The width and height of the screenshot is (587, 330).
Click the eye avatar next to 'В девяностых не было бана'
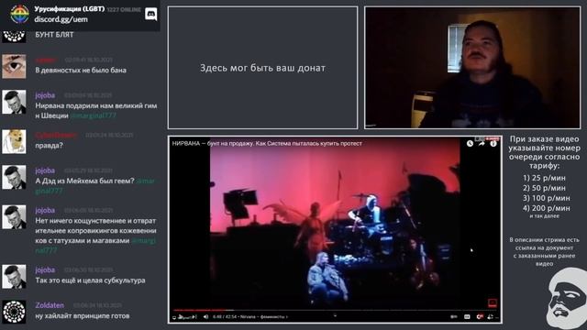[14, 66]
